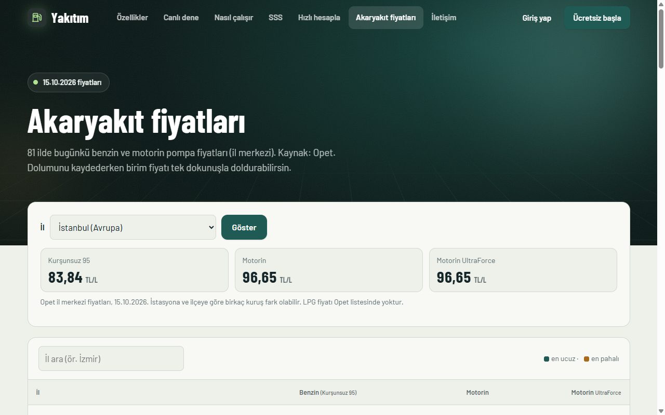Open Nasıl çalışır navigation link
This screenshot has width=665, height=415.
tap(234, 18)
